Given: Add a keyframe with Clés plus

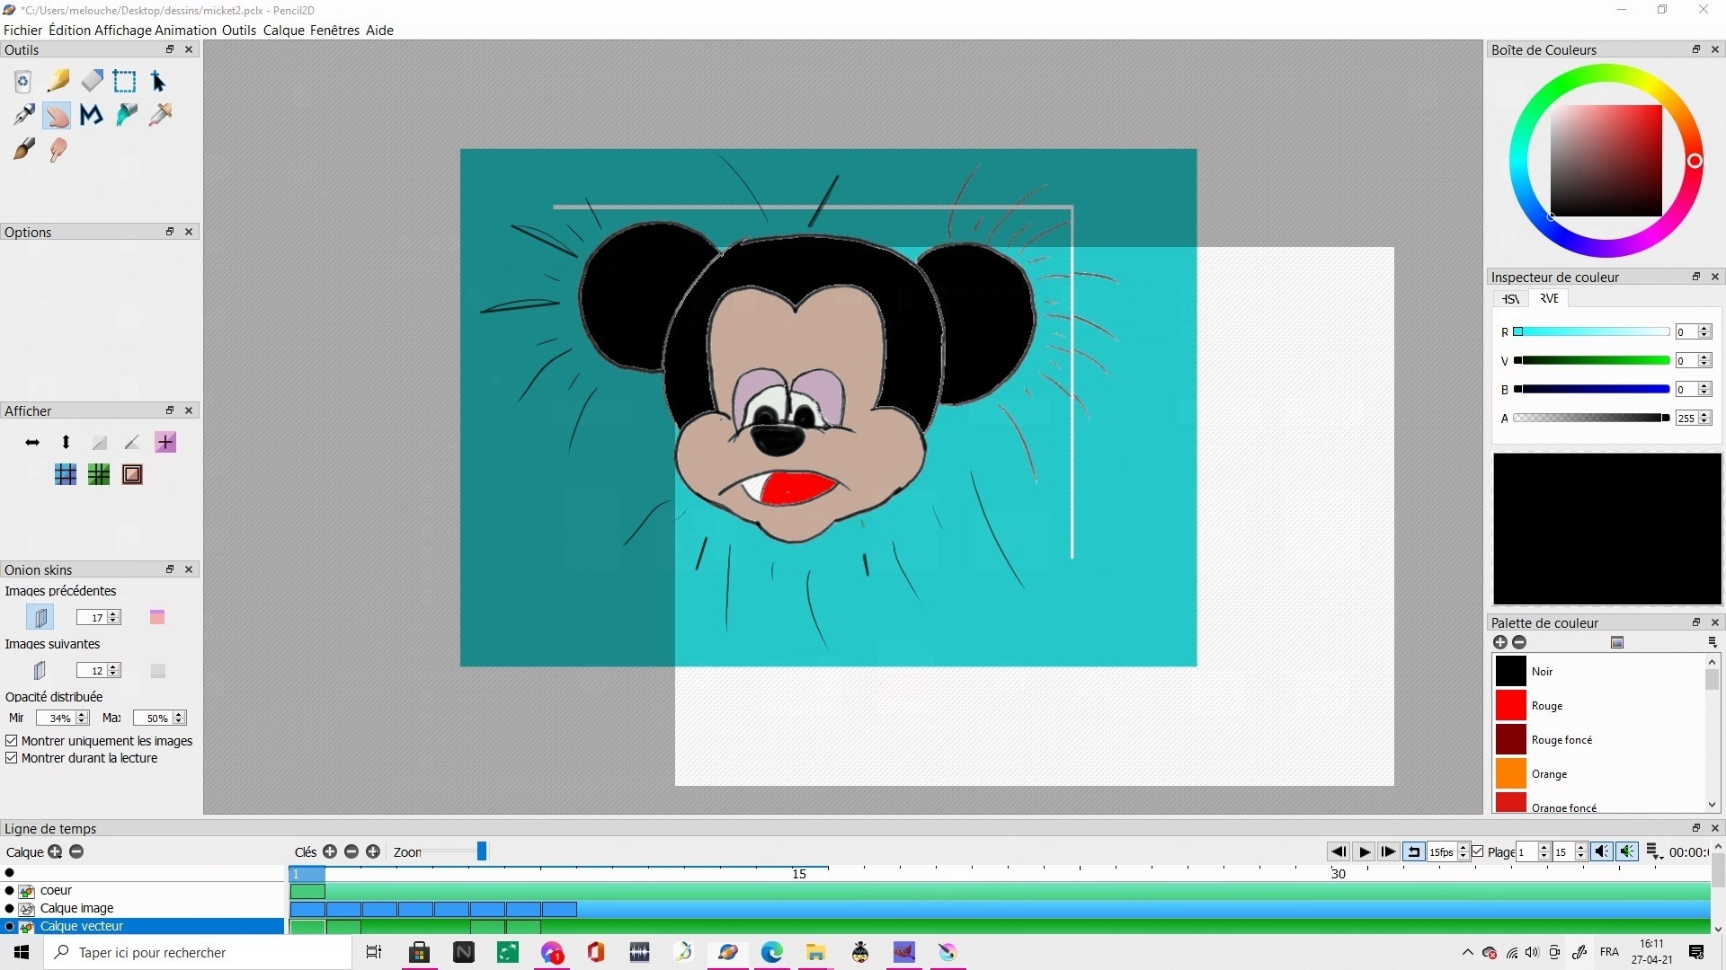Looking at the screenshot, I should [x=330, y=851].
